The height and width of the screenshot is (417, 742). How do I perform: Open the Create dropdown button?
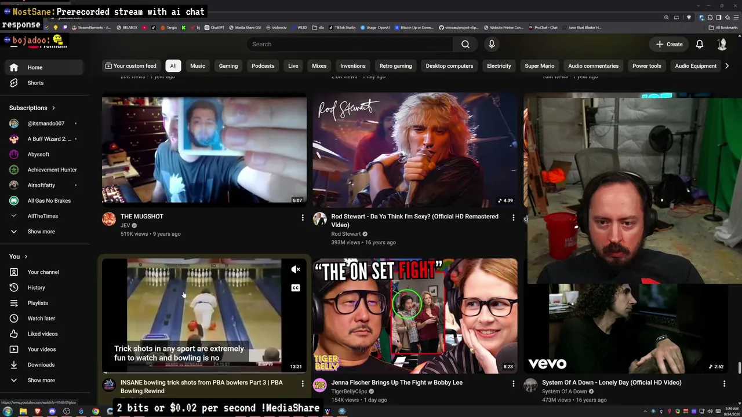click(x=670, y=44)
